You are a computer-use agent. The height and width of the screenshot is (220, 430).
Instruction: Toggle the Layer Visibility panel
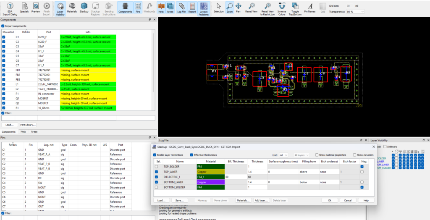tap(60, 7)
